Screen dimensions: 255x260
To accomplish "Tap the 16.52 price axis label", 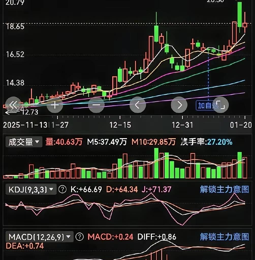I will coord(15,55).
